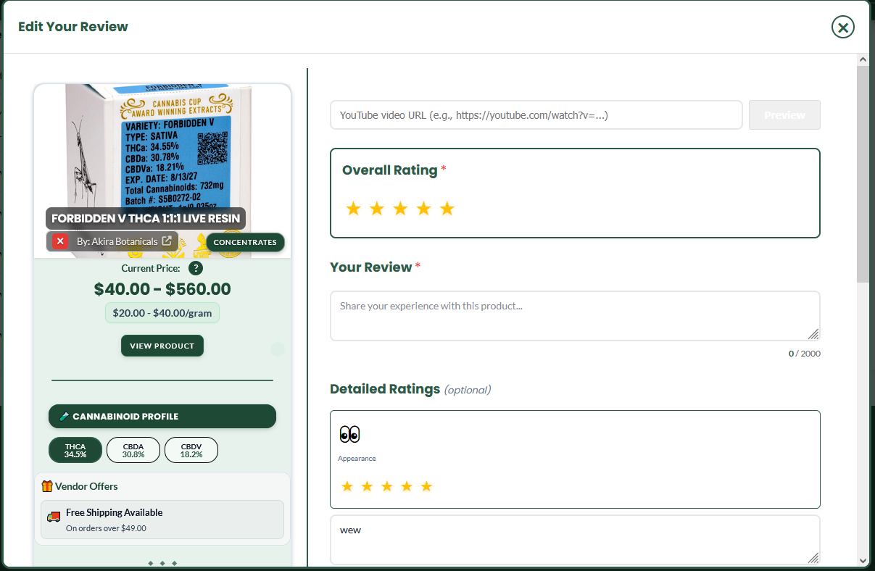Expand the Cannabinoid Profile section
The image size is (875, 571).
click(162, 416)
